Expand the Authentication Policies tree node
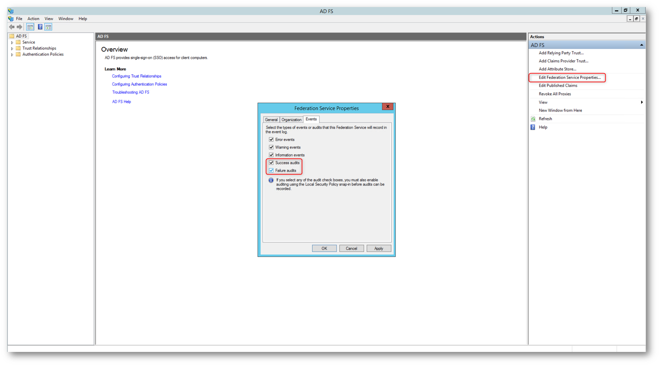The width and height of the screenshot is (660, 366). tap(12, 54)
